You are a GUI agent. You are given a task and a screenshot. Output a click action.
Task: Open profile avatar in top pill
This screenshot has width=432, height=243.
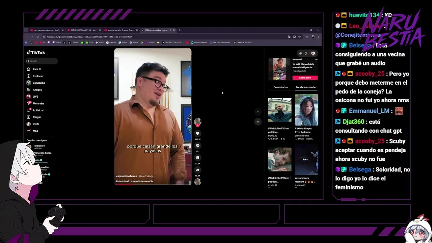313,53
